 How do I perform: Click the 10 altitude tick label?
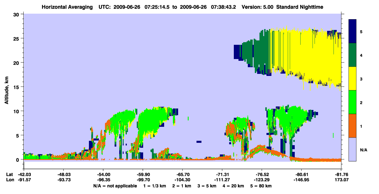(17, 111)
